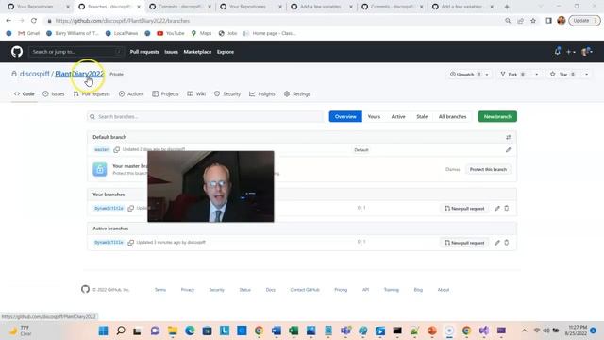Open YouTube bookmark in bookmarks bar

click(170, 33)
